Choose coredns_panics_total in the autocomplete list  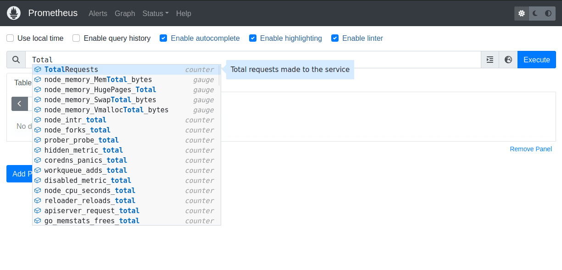[86, 160]
